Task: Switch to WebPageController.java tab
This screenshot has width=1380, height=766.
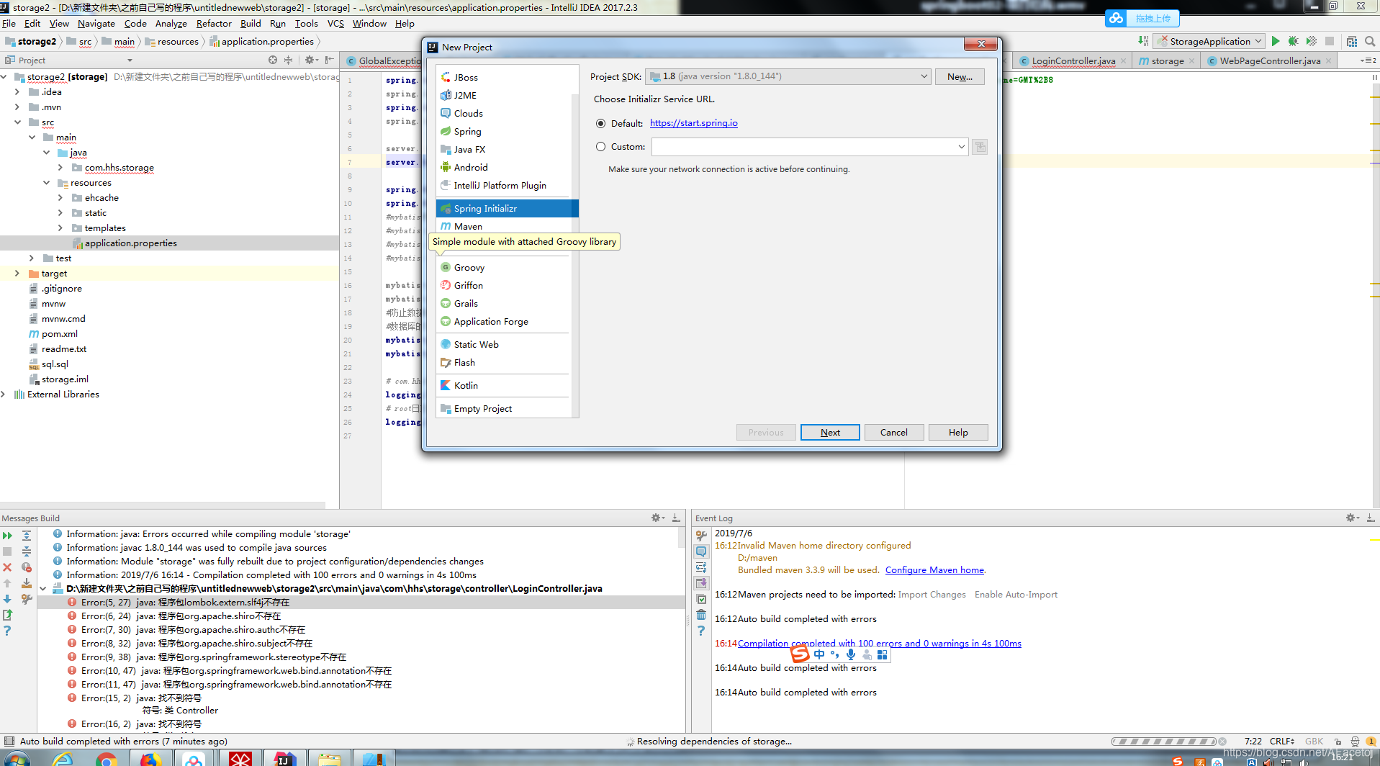Action: pyautogui.click(x=1270, y=61)
